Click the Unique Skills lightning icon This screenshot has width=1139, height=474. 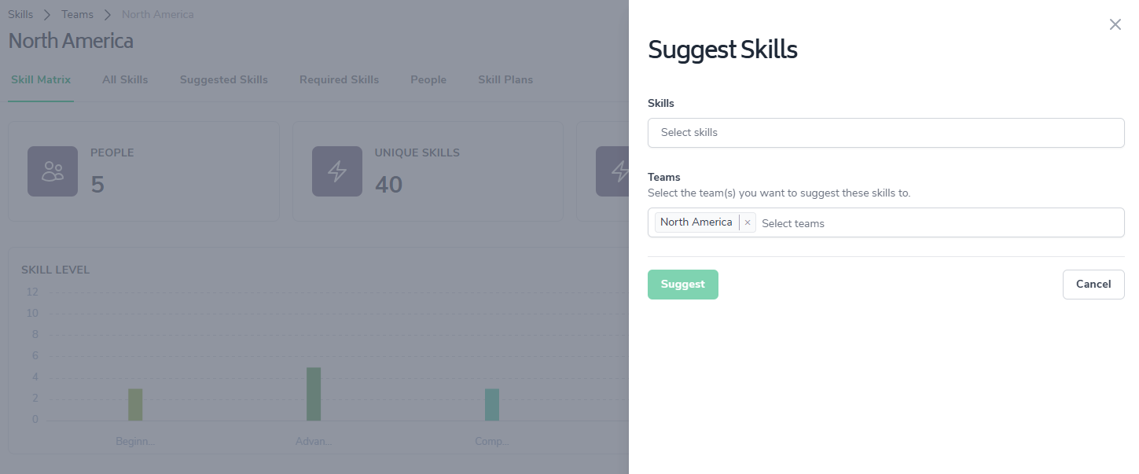click(337, 171)
